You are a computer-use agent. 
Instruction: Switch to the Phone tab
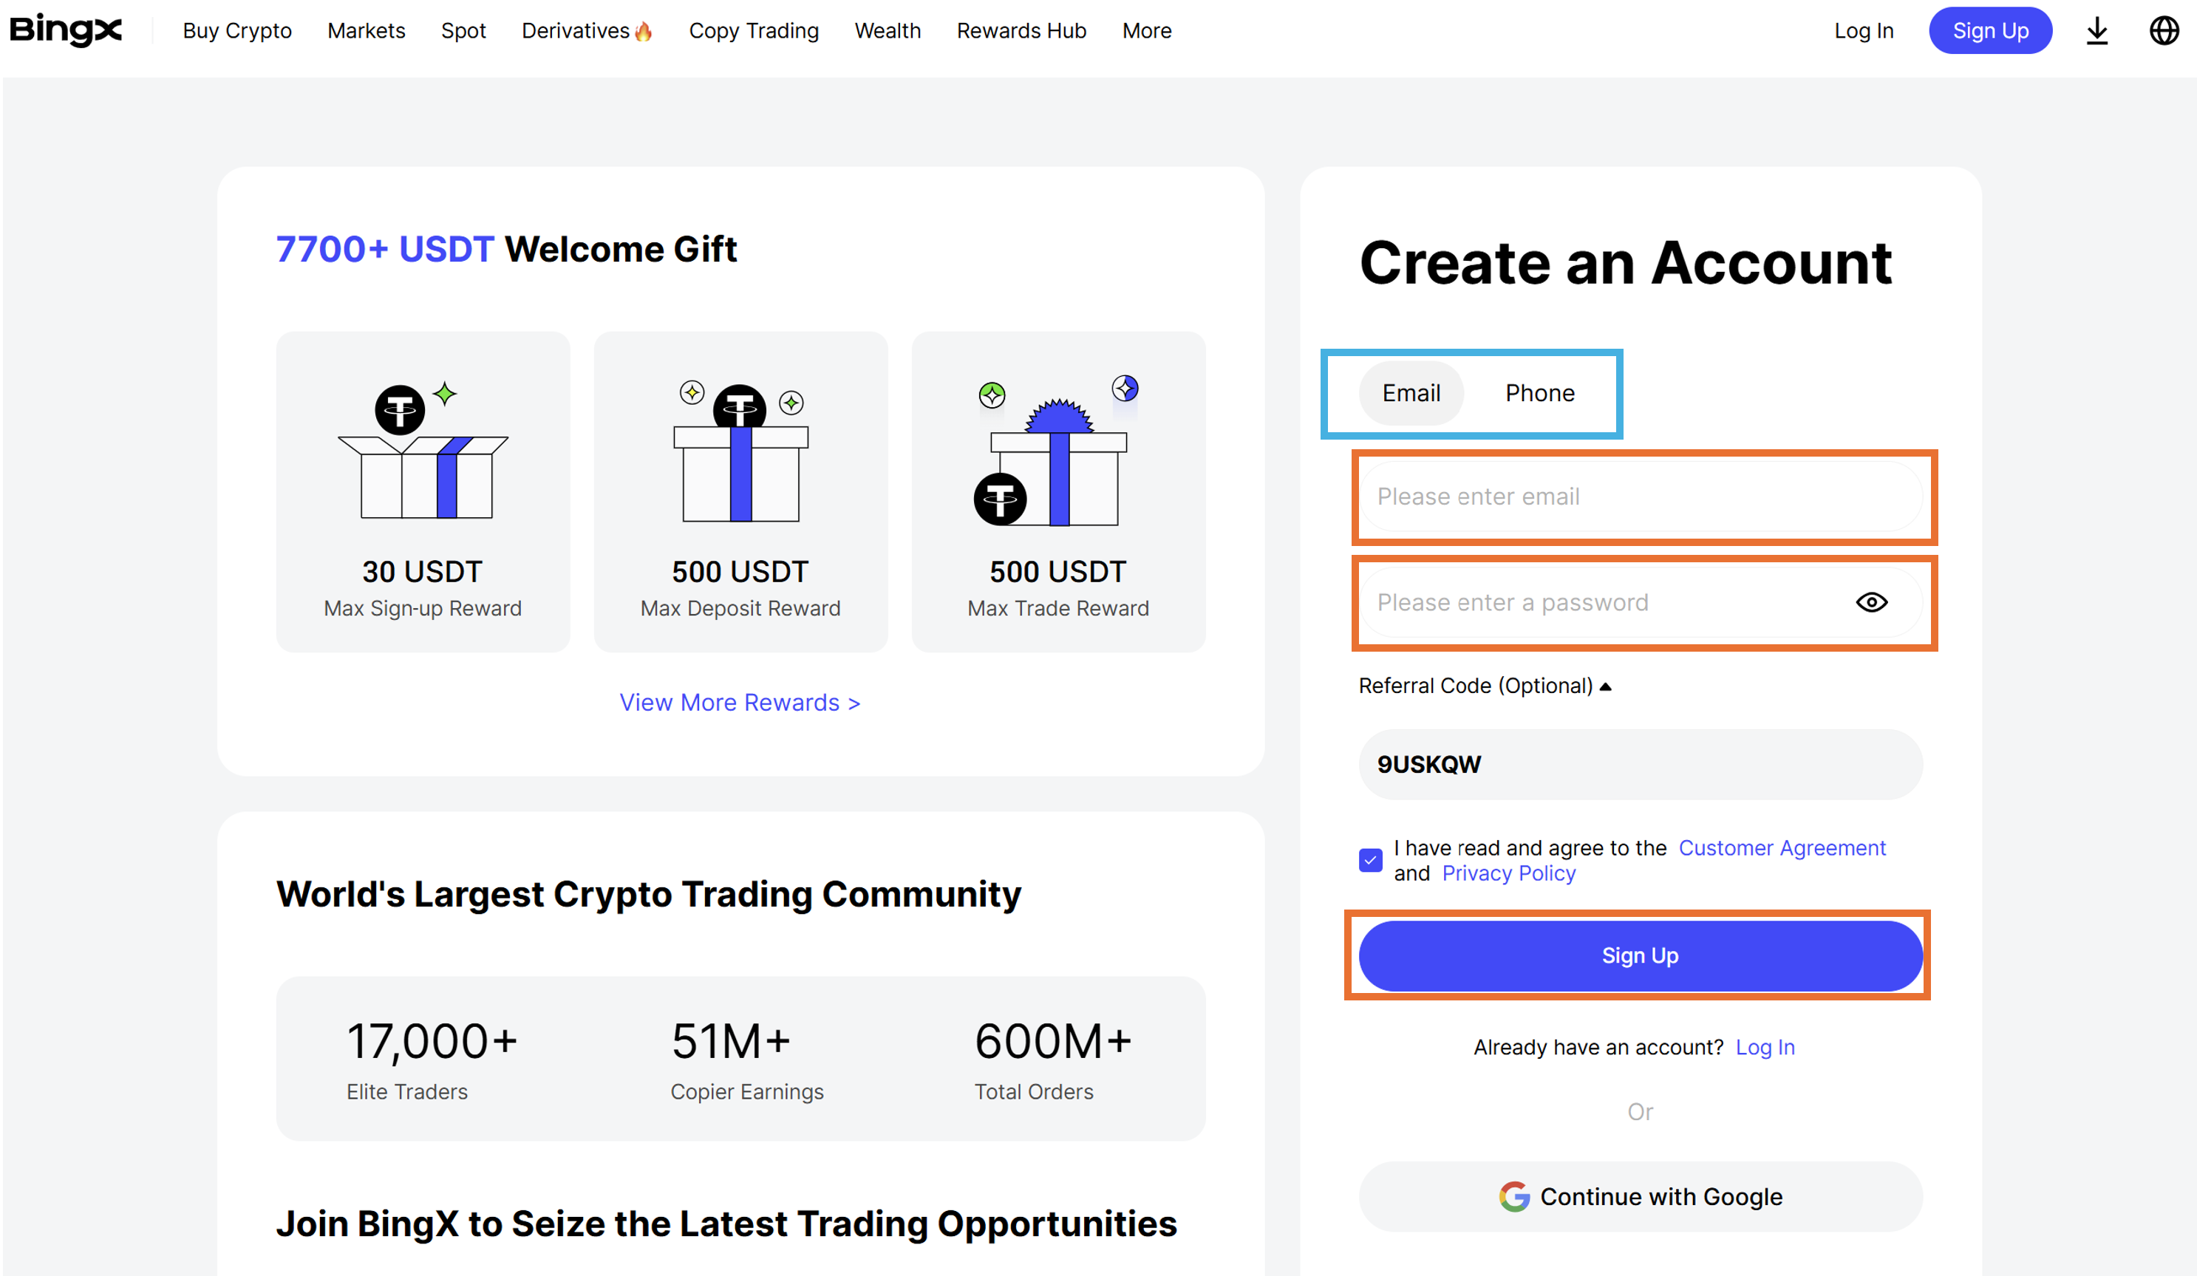coord(1539,393)
